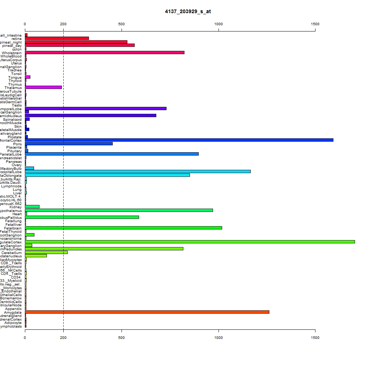The image size is (366, 366).
Task: Select the blue PrefrontalCortex bar
Action: pos(179,140)
